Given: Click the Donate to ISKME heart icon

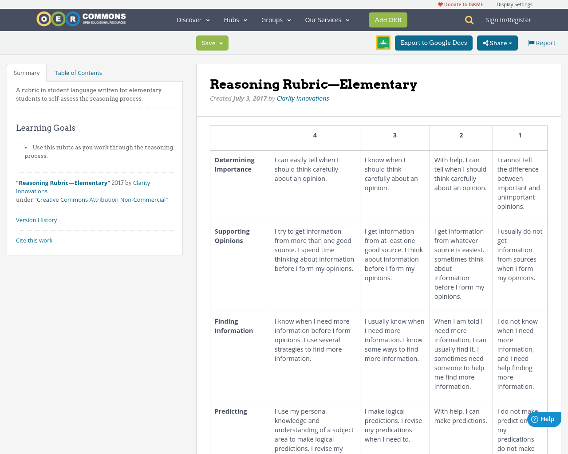Looking at the screenshot, I should click(440, 4).
